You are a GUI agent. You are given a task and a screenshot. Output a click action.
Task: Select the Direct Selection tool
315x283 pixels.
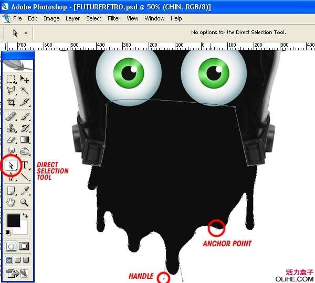pyautogui.click(x=11, y=166)
